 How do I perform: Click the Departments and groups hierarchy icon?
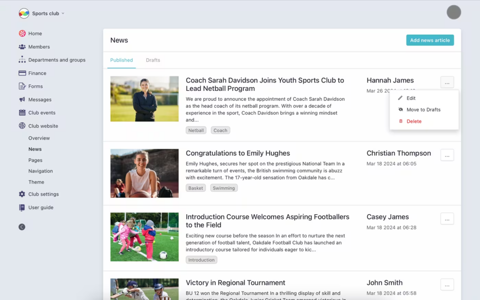tap(22, 60)
